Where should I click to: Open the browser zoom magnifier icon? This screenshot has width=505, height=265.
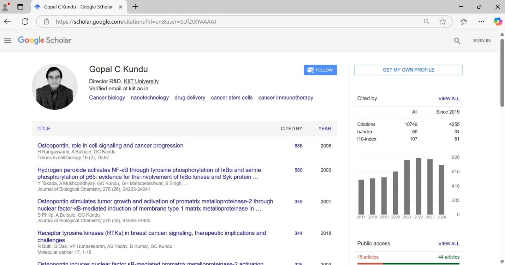427,22
